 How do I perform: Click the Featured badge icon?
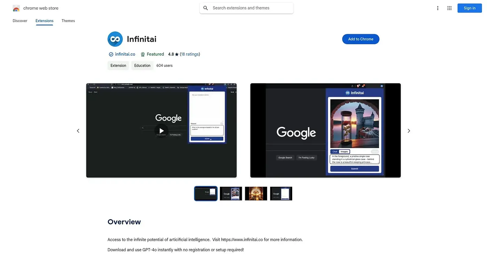(x=143, y=54)
